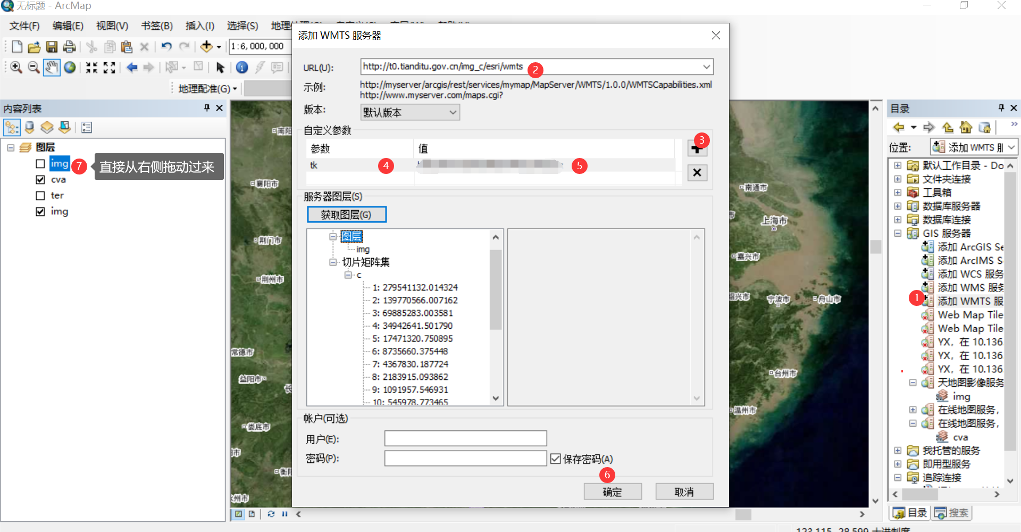Cancel the dialog with 取消

coord(684,492)
